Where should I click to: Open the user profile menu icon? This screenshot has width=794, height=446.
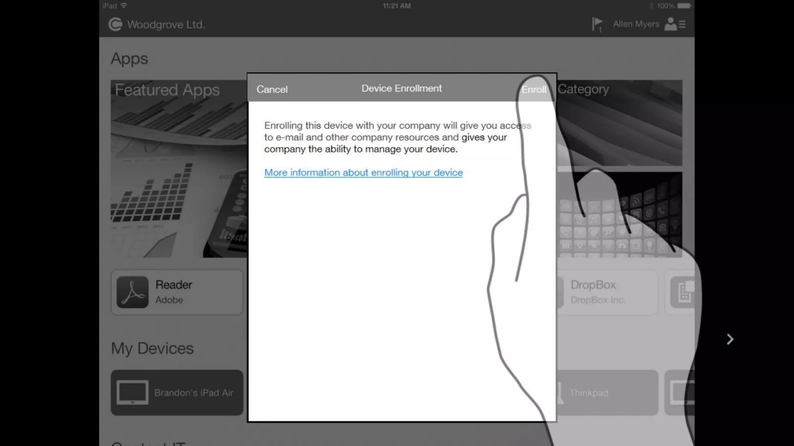pos(675,24)
